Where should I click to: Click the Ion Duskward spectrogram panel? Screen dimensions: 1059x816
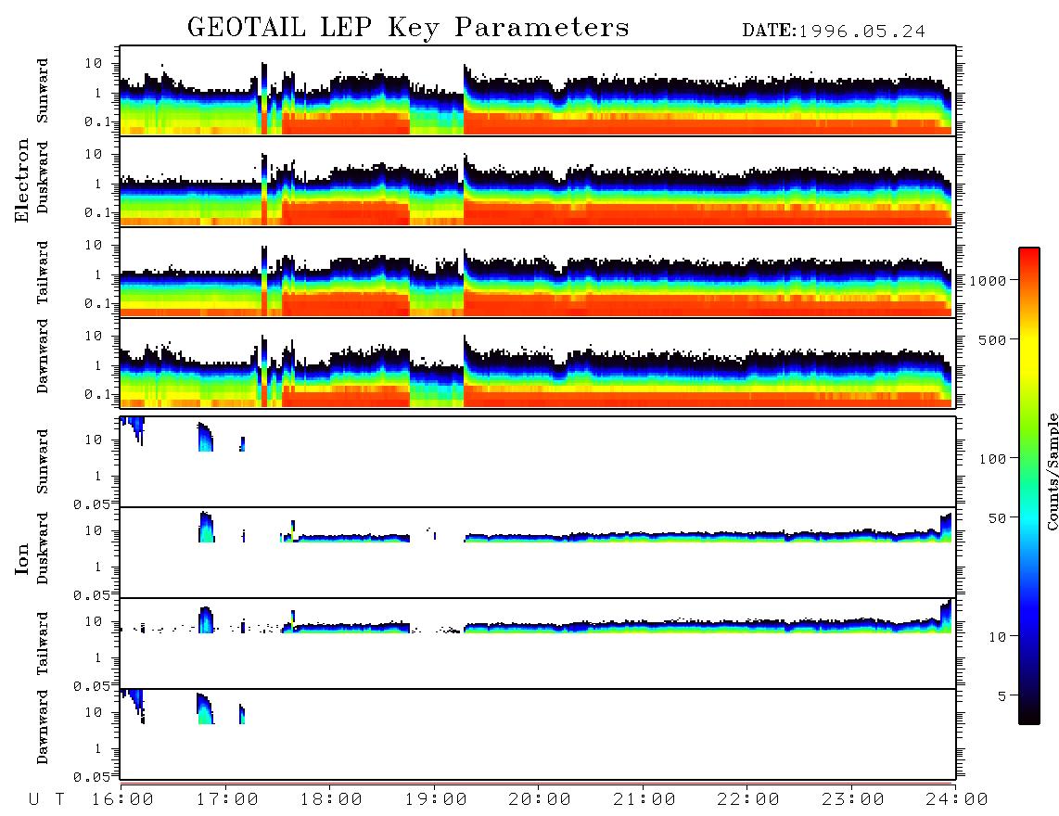click(538, 553)
